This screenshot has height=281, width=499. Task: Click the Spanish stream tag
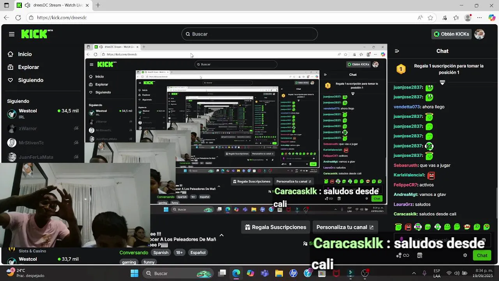tap(161, 253)
